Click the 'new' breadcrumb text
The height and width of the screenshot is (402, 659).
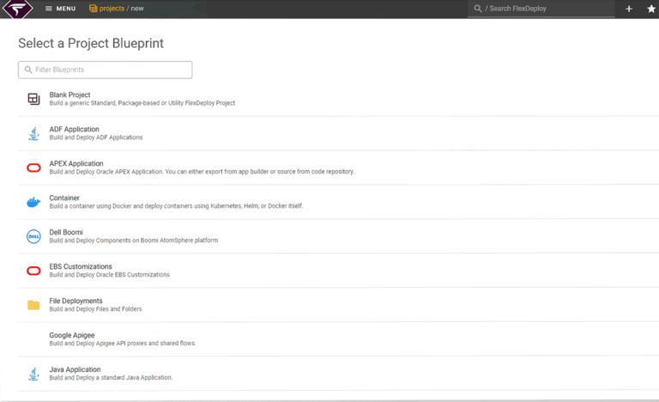coord(137,9)
